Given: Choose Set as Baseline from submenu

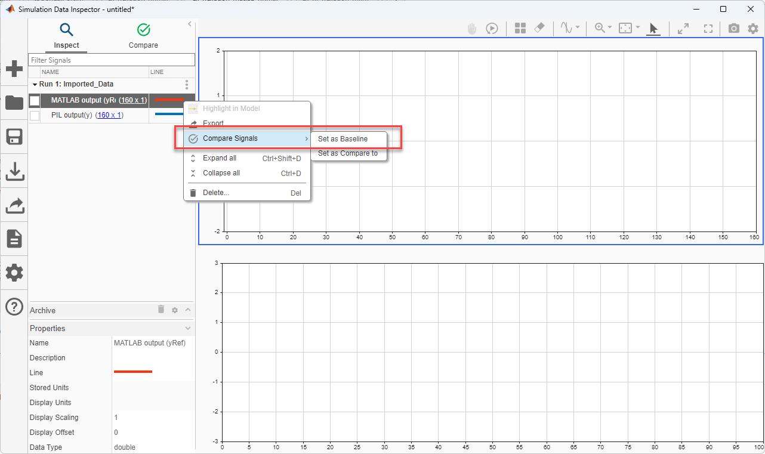Looking at the screenshot, I should click(x=343, y=139).
